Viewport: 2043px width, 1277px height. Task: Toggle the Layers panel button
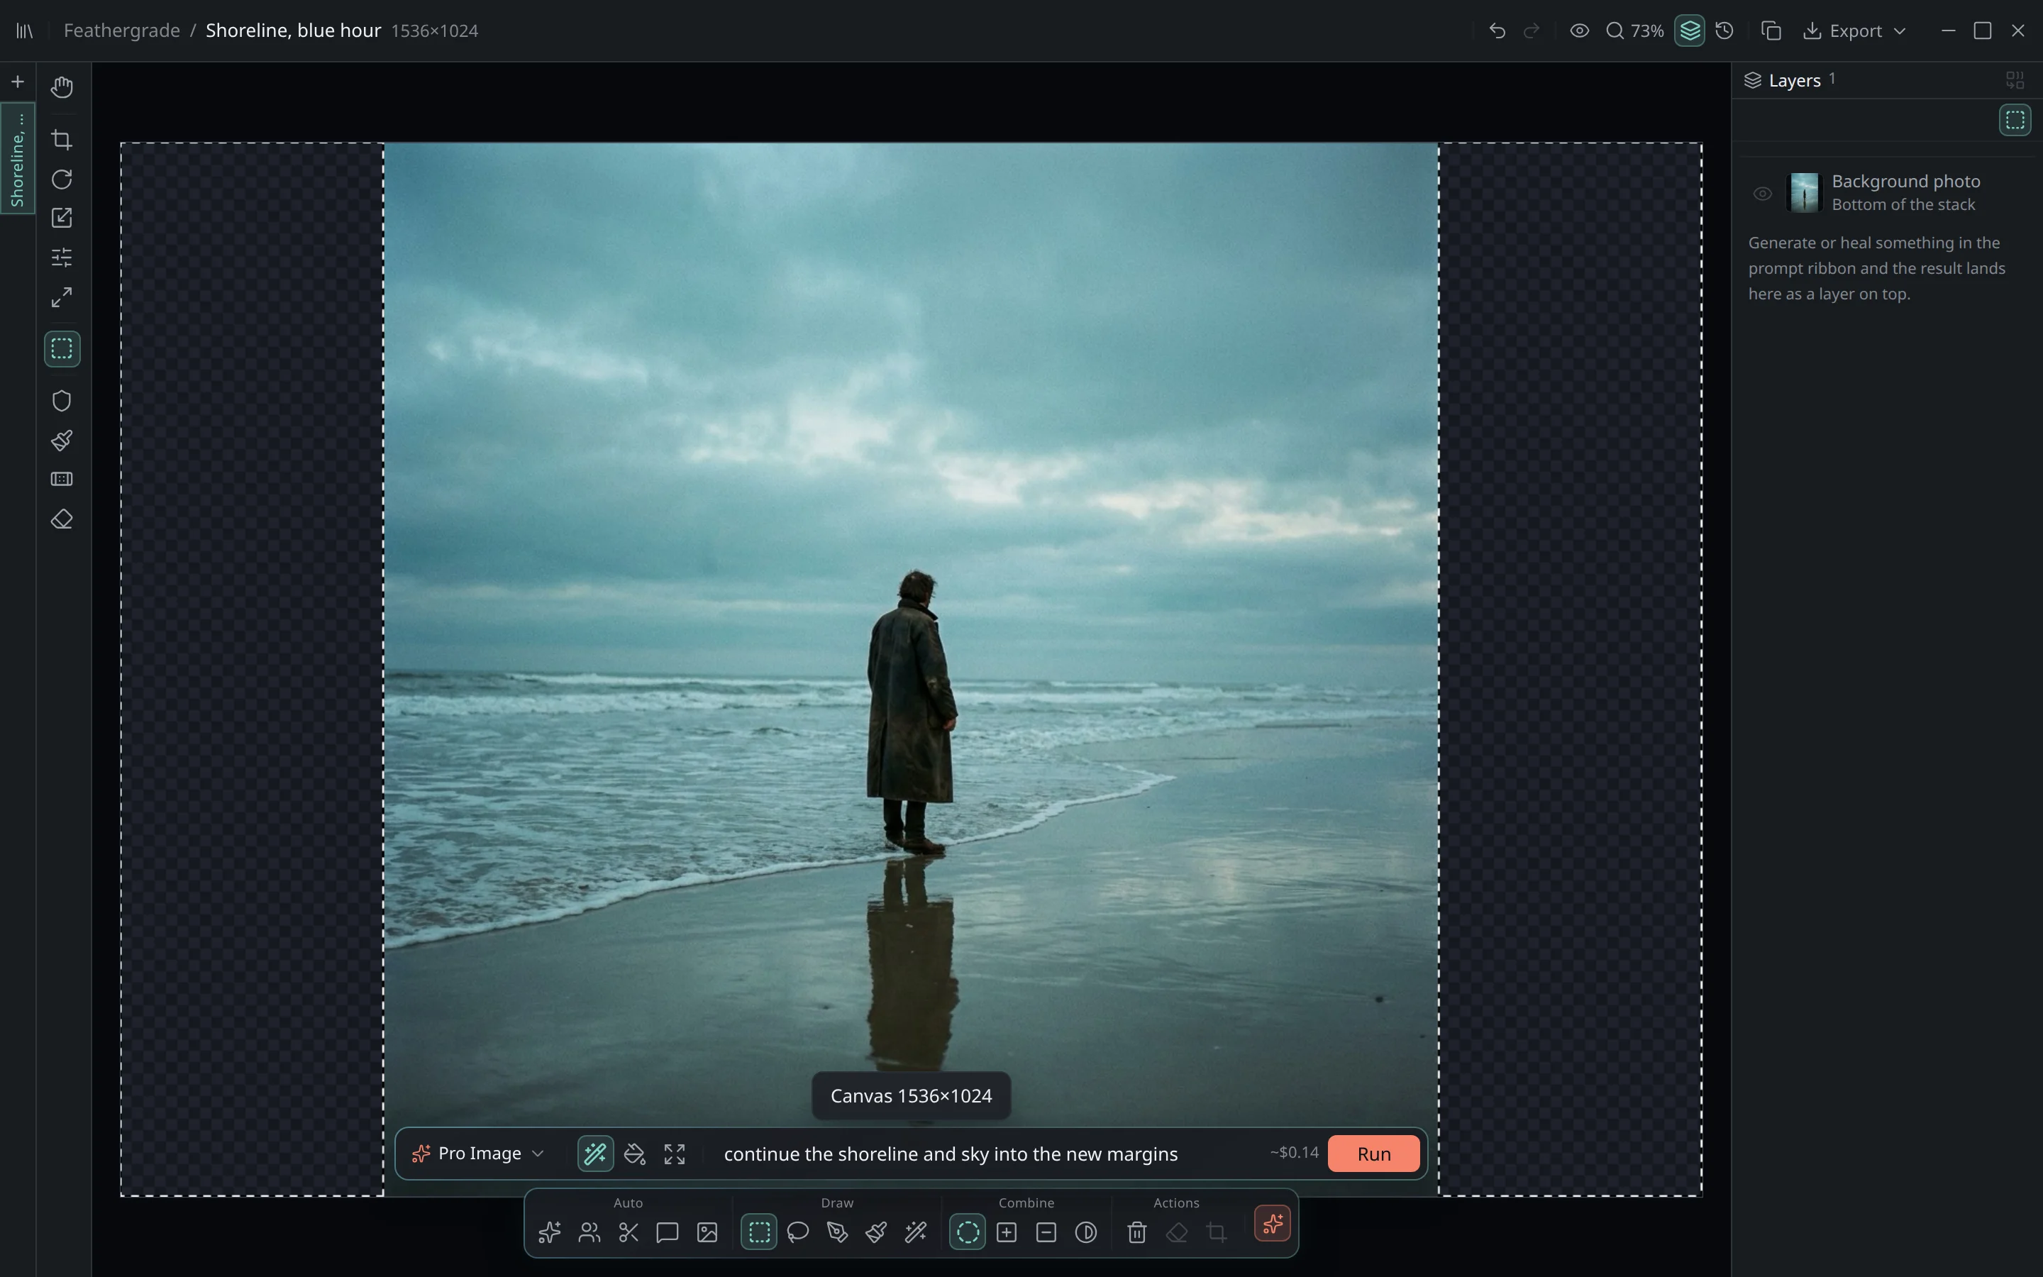click(x=1689, y=31)
